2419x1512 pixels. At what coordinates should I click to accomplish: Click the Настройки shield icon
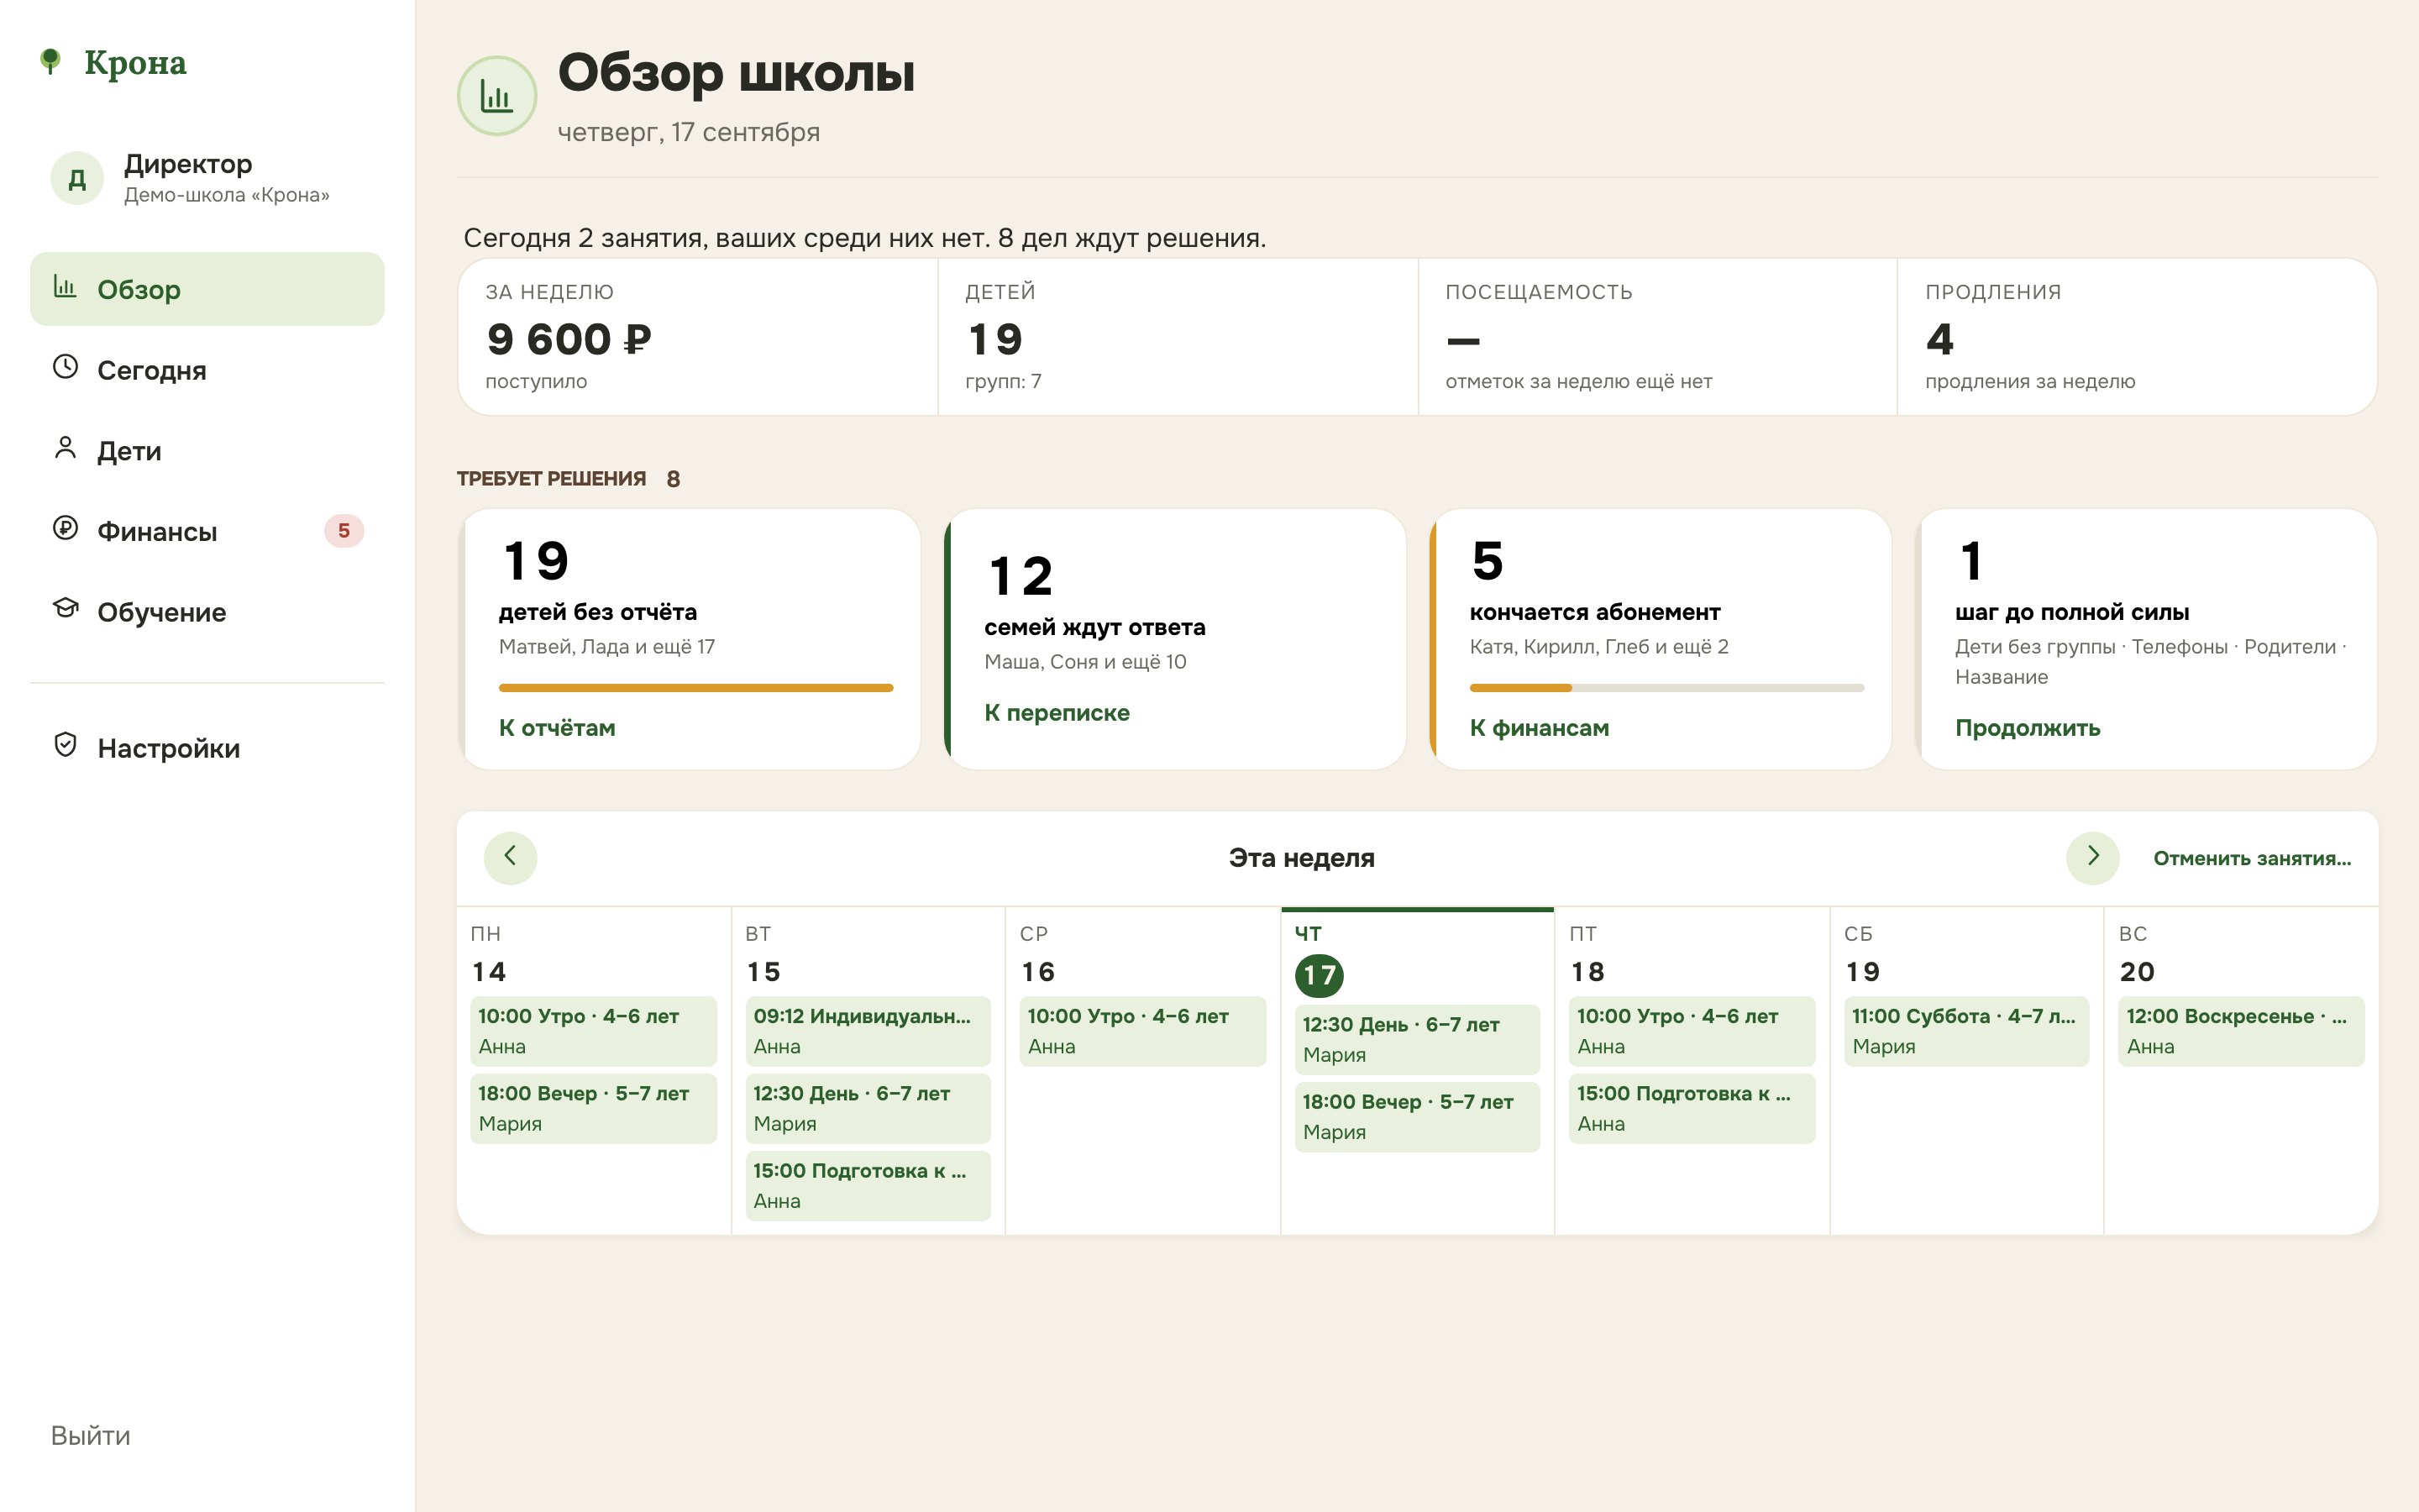pyautogui.click(x=65, y=745)
